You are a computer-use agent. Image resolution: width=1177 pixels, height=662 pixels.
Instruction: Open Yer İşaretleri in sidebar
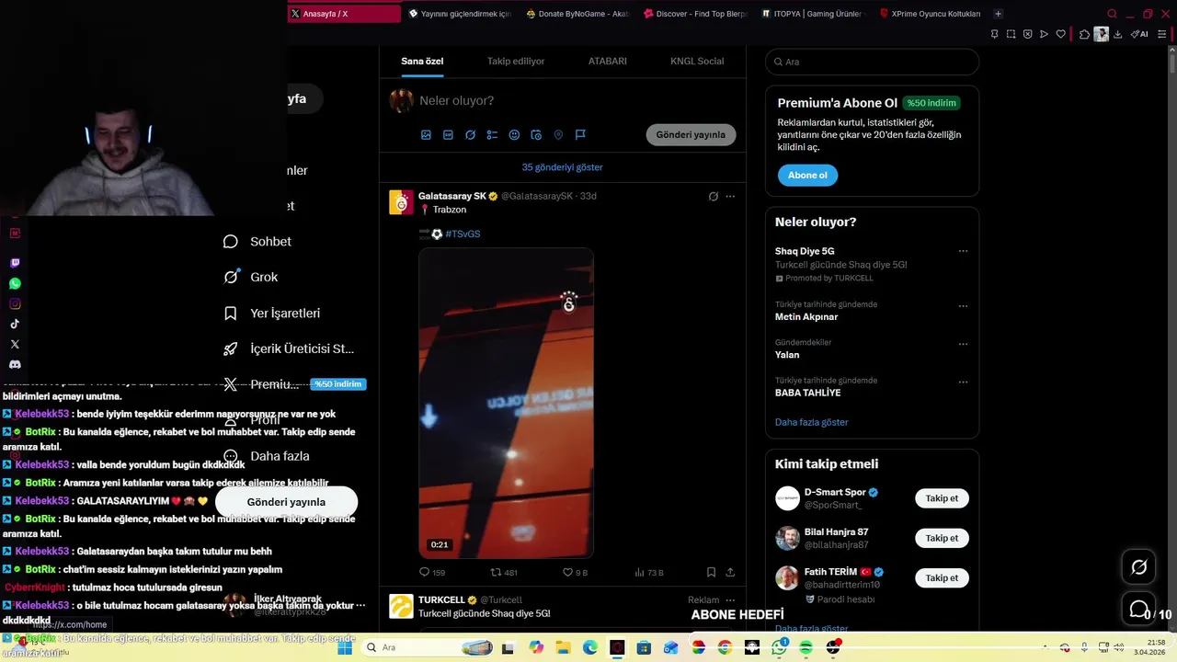pyautogui.click(x=271, y=314)
